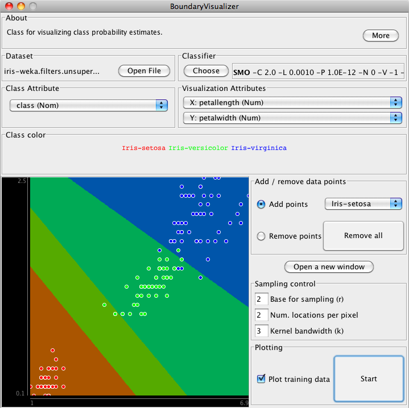Screen dimensions: 409x408
Task: Choose a classifier
Action: click(x=206, y=71)
